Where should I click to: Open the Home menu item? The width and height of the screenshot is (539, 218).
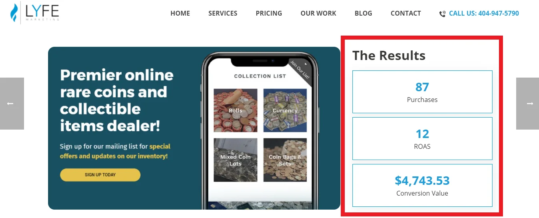[x=180, y=13]
